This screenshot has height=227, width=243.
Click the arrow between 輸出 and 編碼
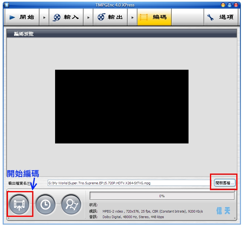click(x=133, y=18)
